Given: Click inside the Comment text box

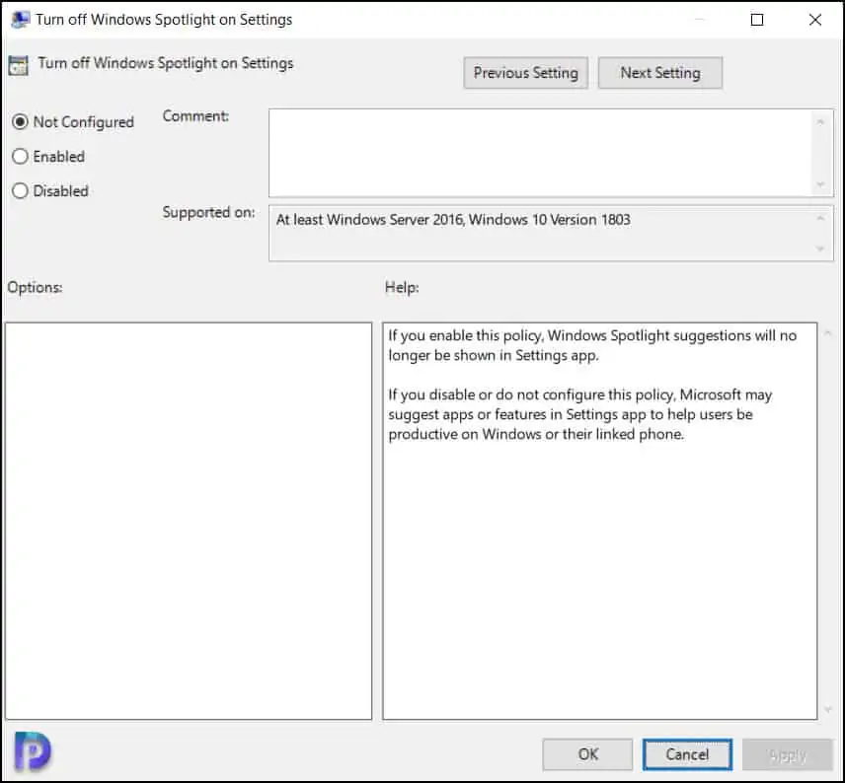Looking at the screenshot, I should click(541, 153).
